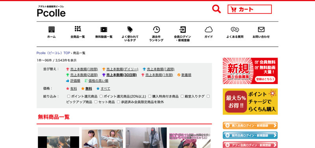Click Pcolle（ピーコレ）TOP breadcrumb link
The image size is (315, 148).
click(53, 53)
